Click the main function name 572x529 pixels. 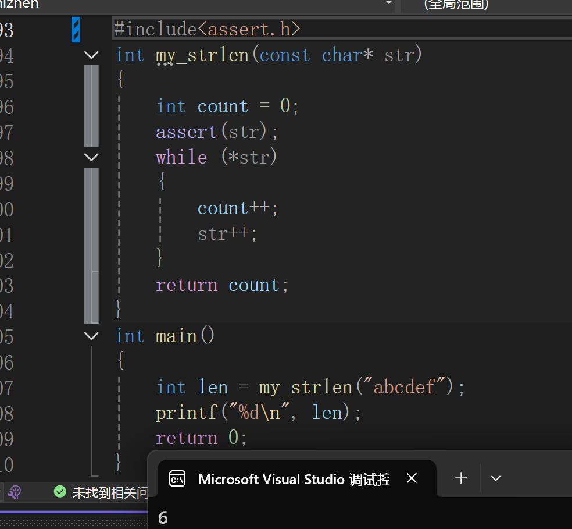click(176, 336)
